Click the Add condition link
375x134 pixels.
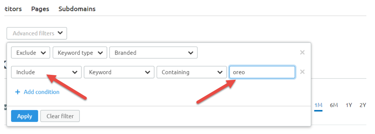click(41, 92)
